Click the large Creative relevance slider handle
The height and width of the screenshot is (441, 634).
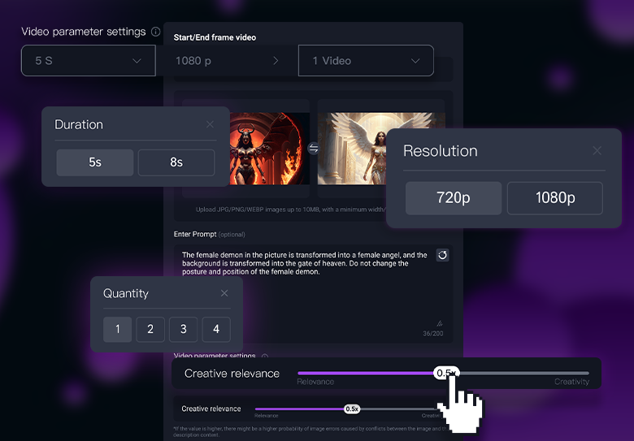445,373
